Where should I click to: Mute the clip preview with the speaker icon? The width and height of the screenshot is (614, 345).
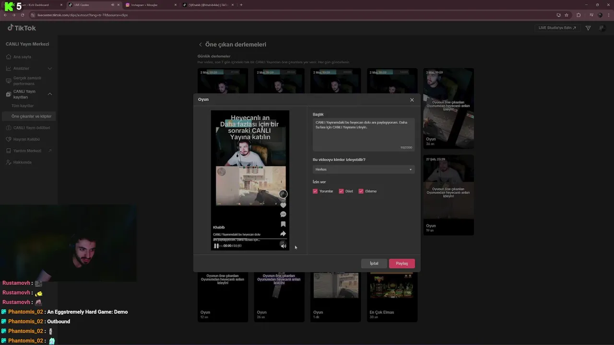[283, 246]
